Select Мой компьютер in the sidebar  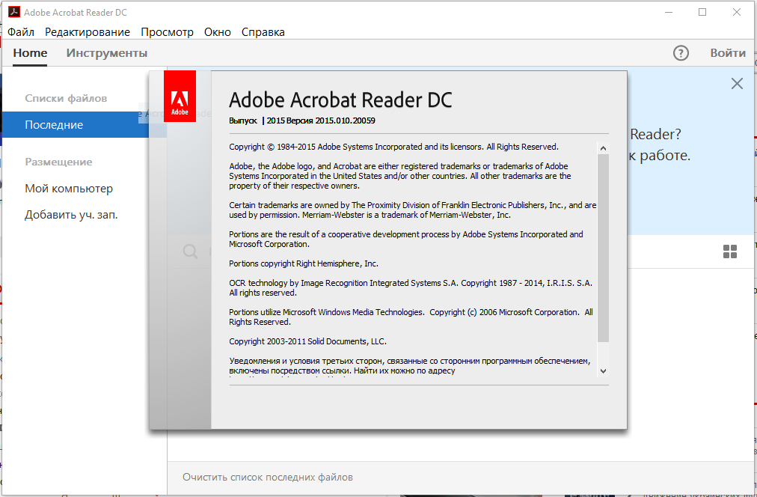click(69, 189)
